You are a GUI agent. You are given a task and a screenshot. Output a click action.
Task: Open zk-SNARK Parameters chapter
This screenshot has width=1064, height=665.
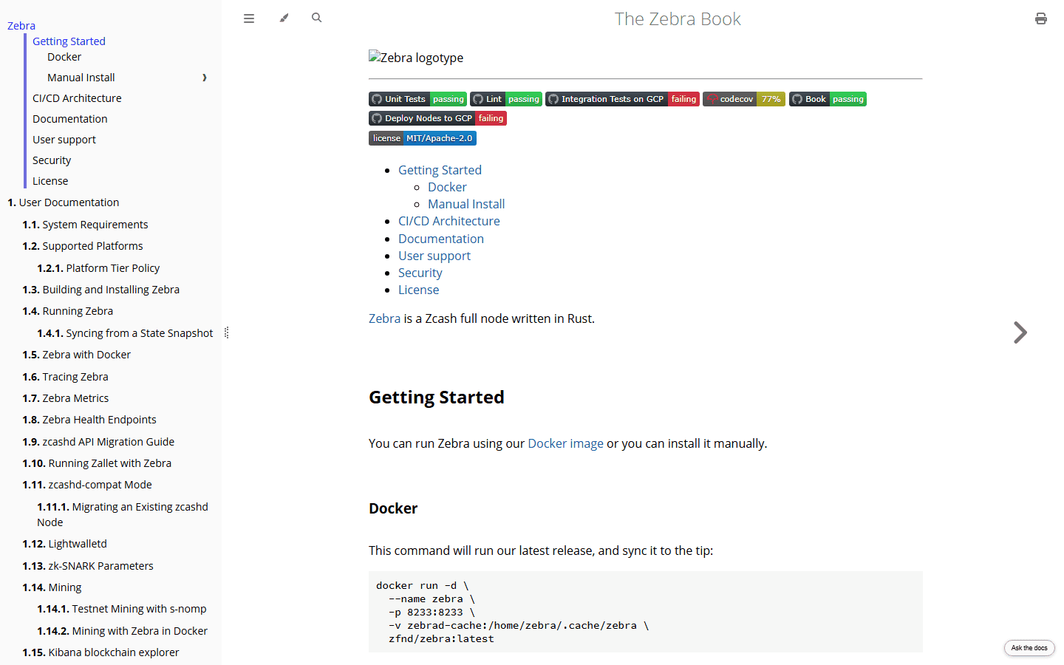(88, 566)
